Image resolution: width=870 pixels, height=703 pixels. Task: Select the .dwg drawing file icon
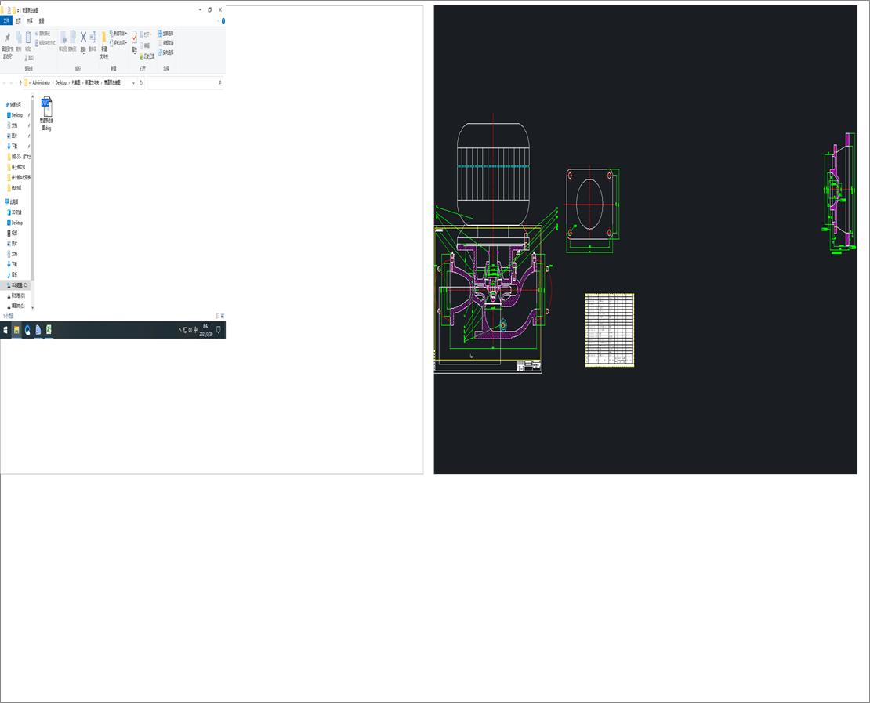pos(46,106)
